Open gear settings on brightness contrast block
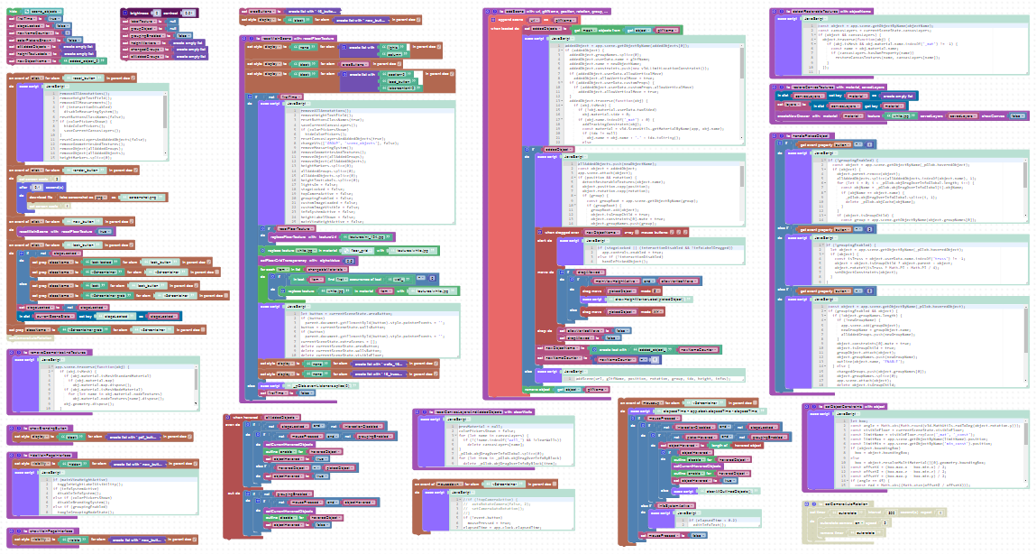 tap(125, 13)
